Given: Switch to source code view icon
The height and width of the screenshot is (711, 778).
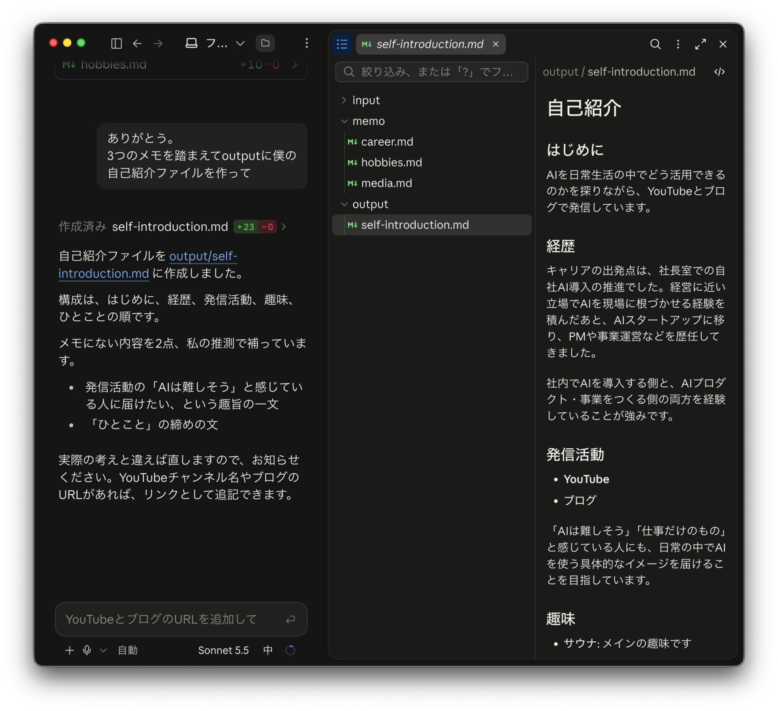Looking at the screenshot, I should pos(720,72).
